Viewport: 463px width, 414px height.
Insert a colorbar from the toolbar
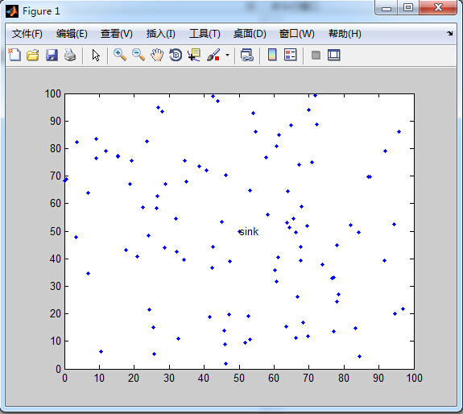pos(272,55)
